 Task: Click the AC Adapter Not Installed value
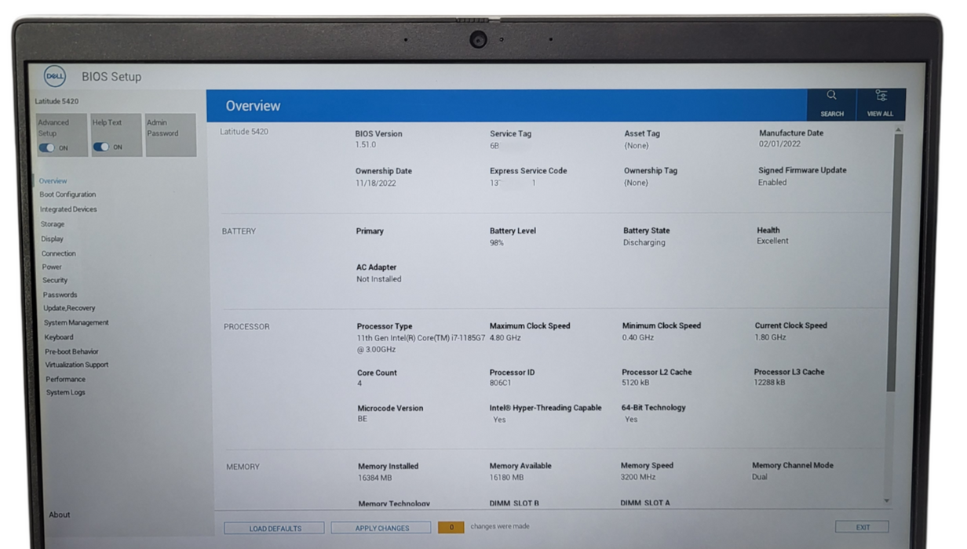(x=378, y=279)
